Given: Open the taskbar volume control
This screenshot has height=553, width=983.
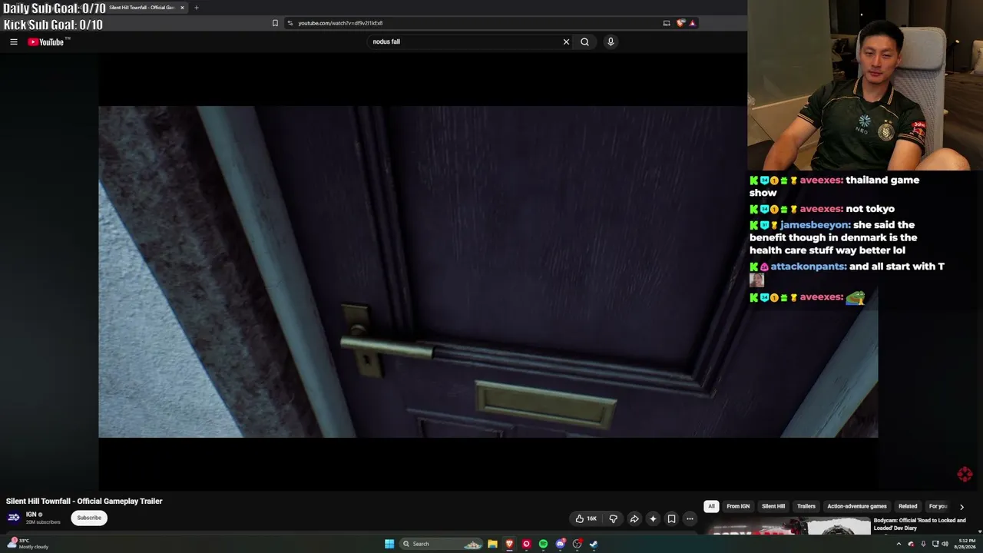Looking at the screenshot, I should 945,544.
